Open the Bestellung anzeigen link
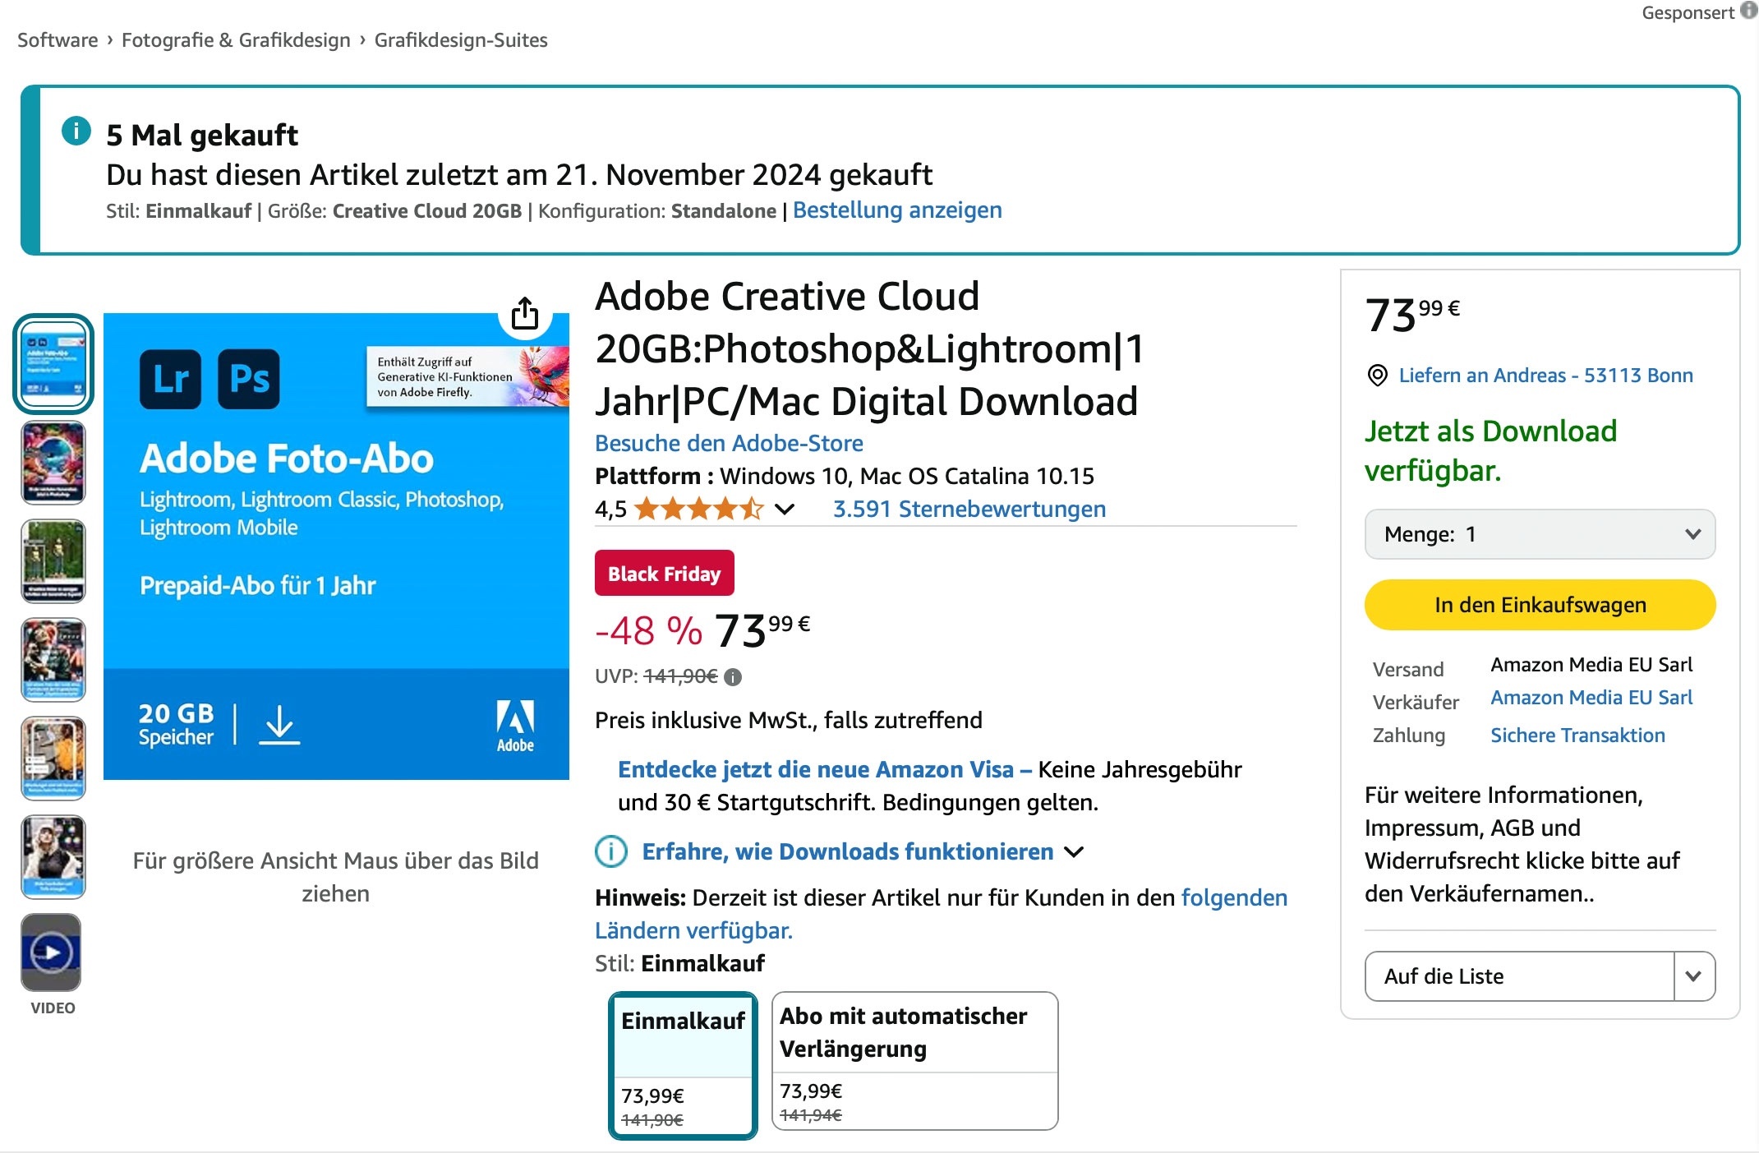 point(897,210)
